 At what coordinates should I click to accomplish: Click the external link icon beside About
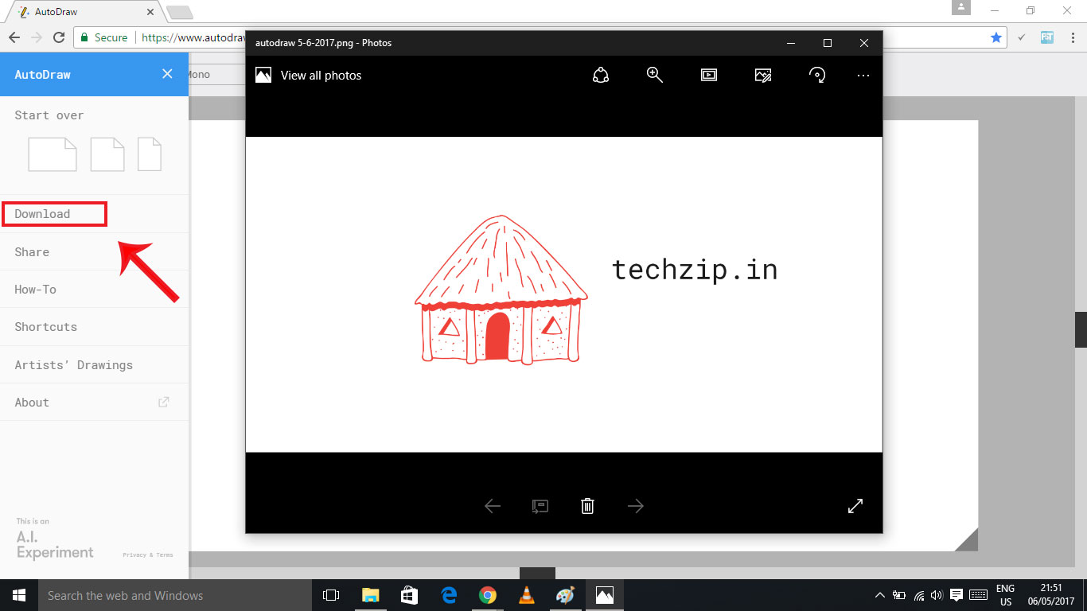164,402
